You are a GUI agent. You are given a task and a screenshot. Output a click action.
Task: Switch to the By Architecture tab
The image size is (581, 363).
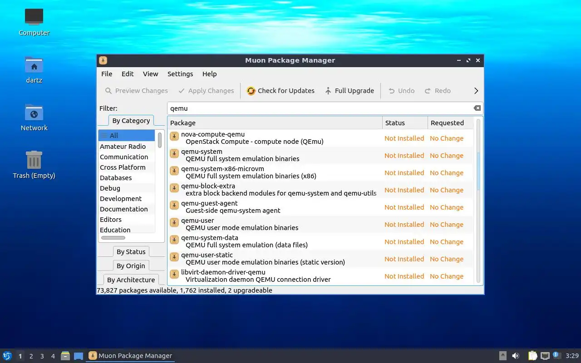tap(131, 280)
